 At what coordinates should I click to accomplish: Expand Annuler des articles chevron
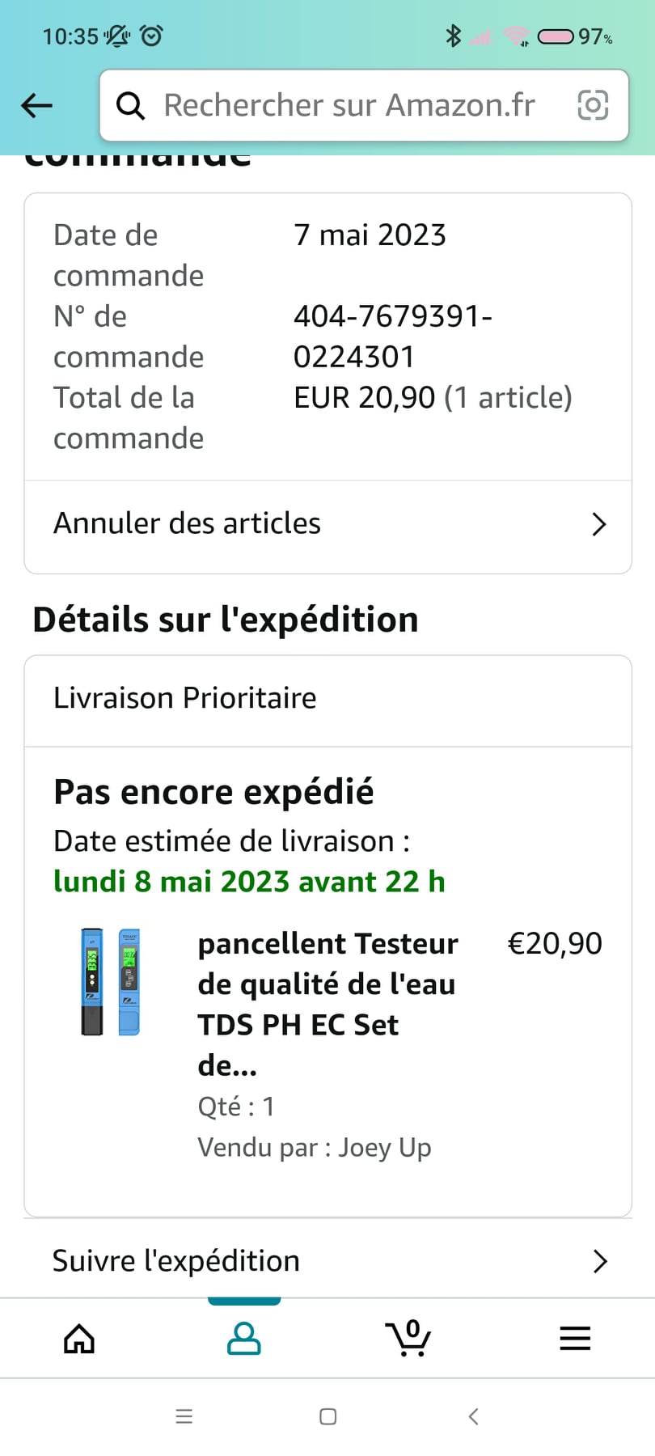tap(598, 524)
